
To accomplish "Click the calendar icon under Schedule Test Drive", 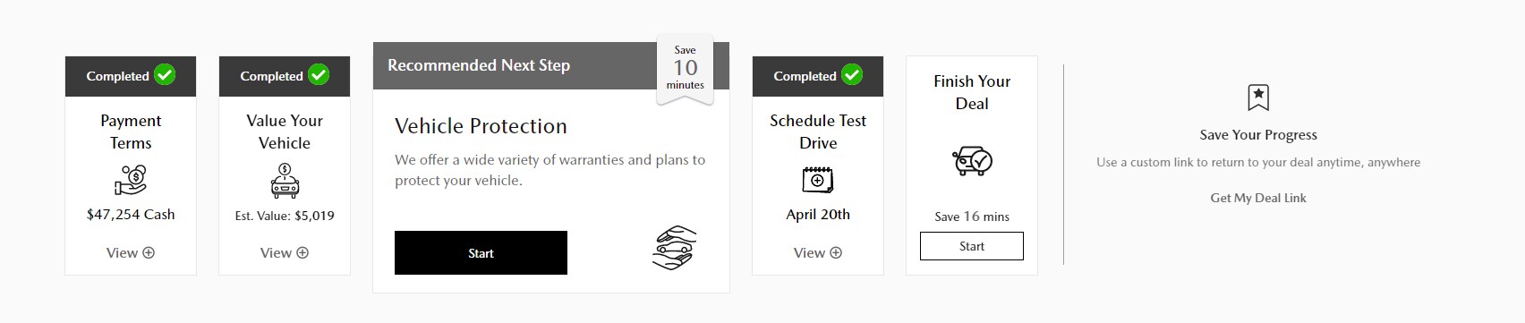I will point(817,180).
